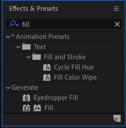Image resolution: width=126 pixels, height=128 pixels.
Task: Click the 8-bit icon beside Eyedropper Fill
Action: pos(26,98)
